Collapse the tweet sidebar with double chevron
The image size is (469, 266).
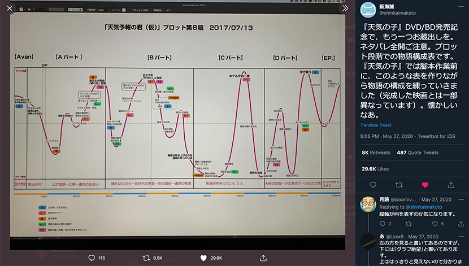click(345, 8)
